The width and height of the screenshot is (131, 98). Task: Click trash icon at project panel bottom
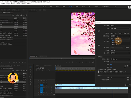[x=25, y=62]
